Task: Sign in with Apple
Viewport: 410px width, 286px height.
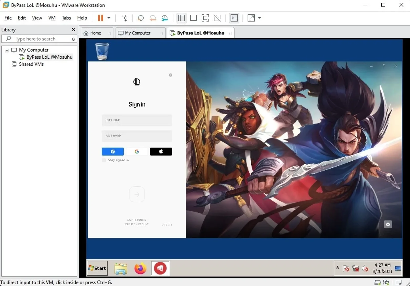Action: [161, 152]
